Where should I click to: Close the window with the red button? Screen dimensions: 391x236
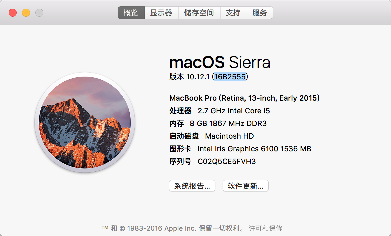[13, 13]
